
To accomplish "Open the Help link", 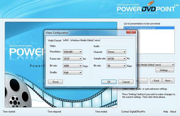I will click(166, 111).
